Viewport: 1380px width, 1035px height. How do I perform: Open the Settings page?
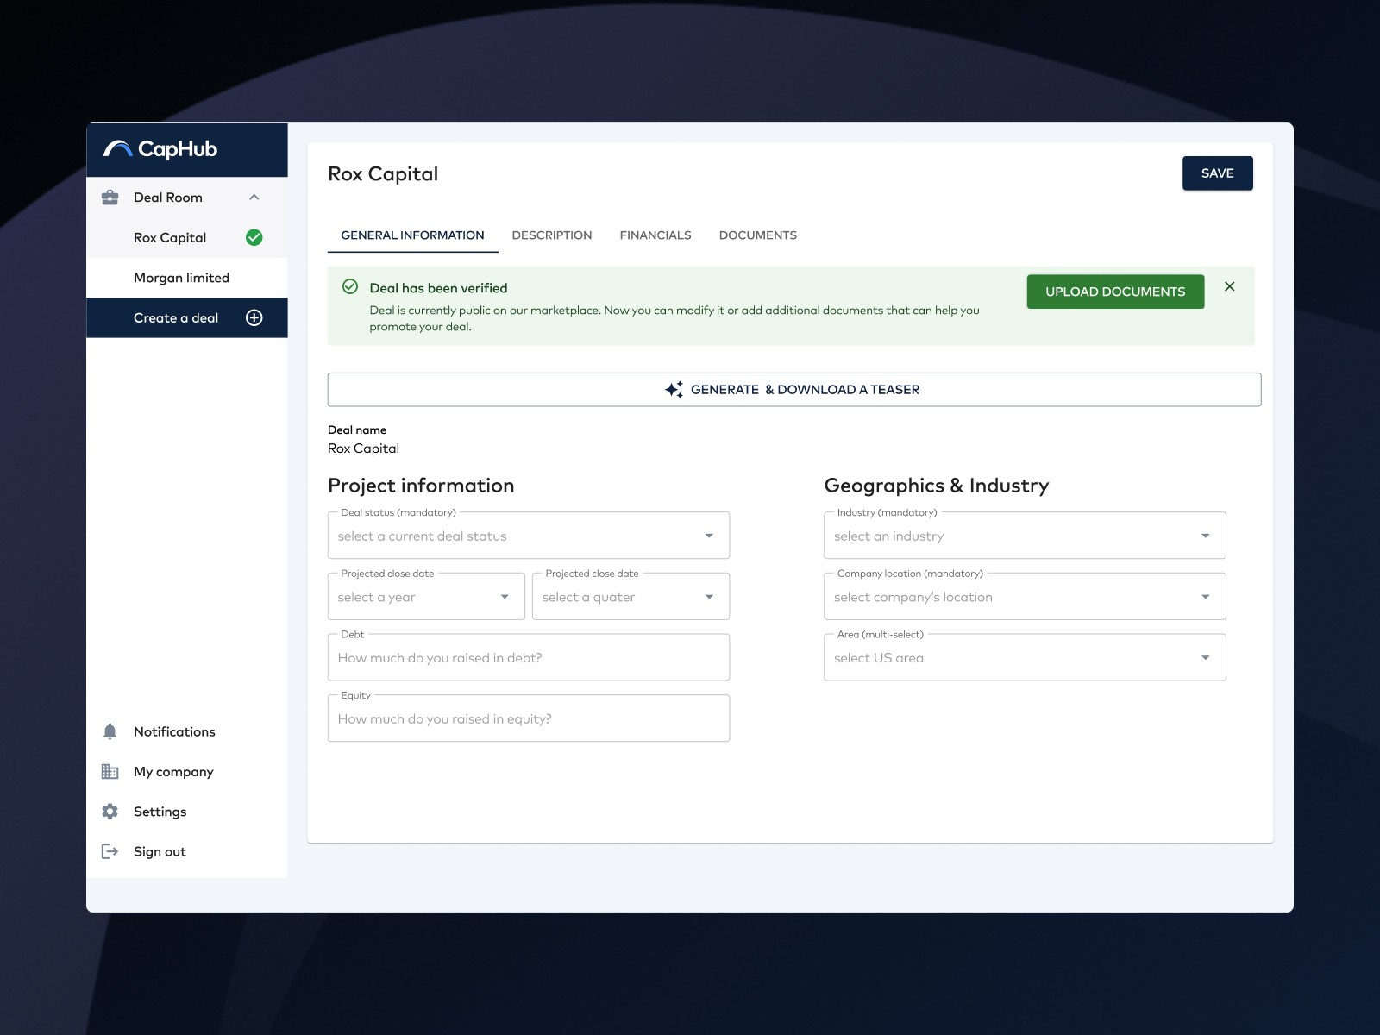pyautogui.click(x=160, y=812)
